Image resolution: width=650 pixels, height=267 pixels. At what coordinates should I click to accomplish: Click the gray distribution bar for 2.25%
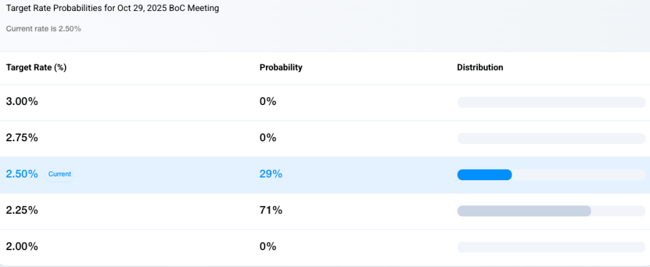[x=524, y=211]
